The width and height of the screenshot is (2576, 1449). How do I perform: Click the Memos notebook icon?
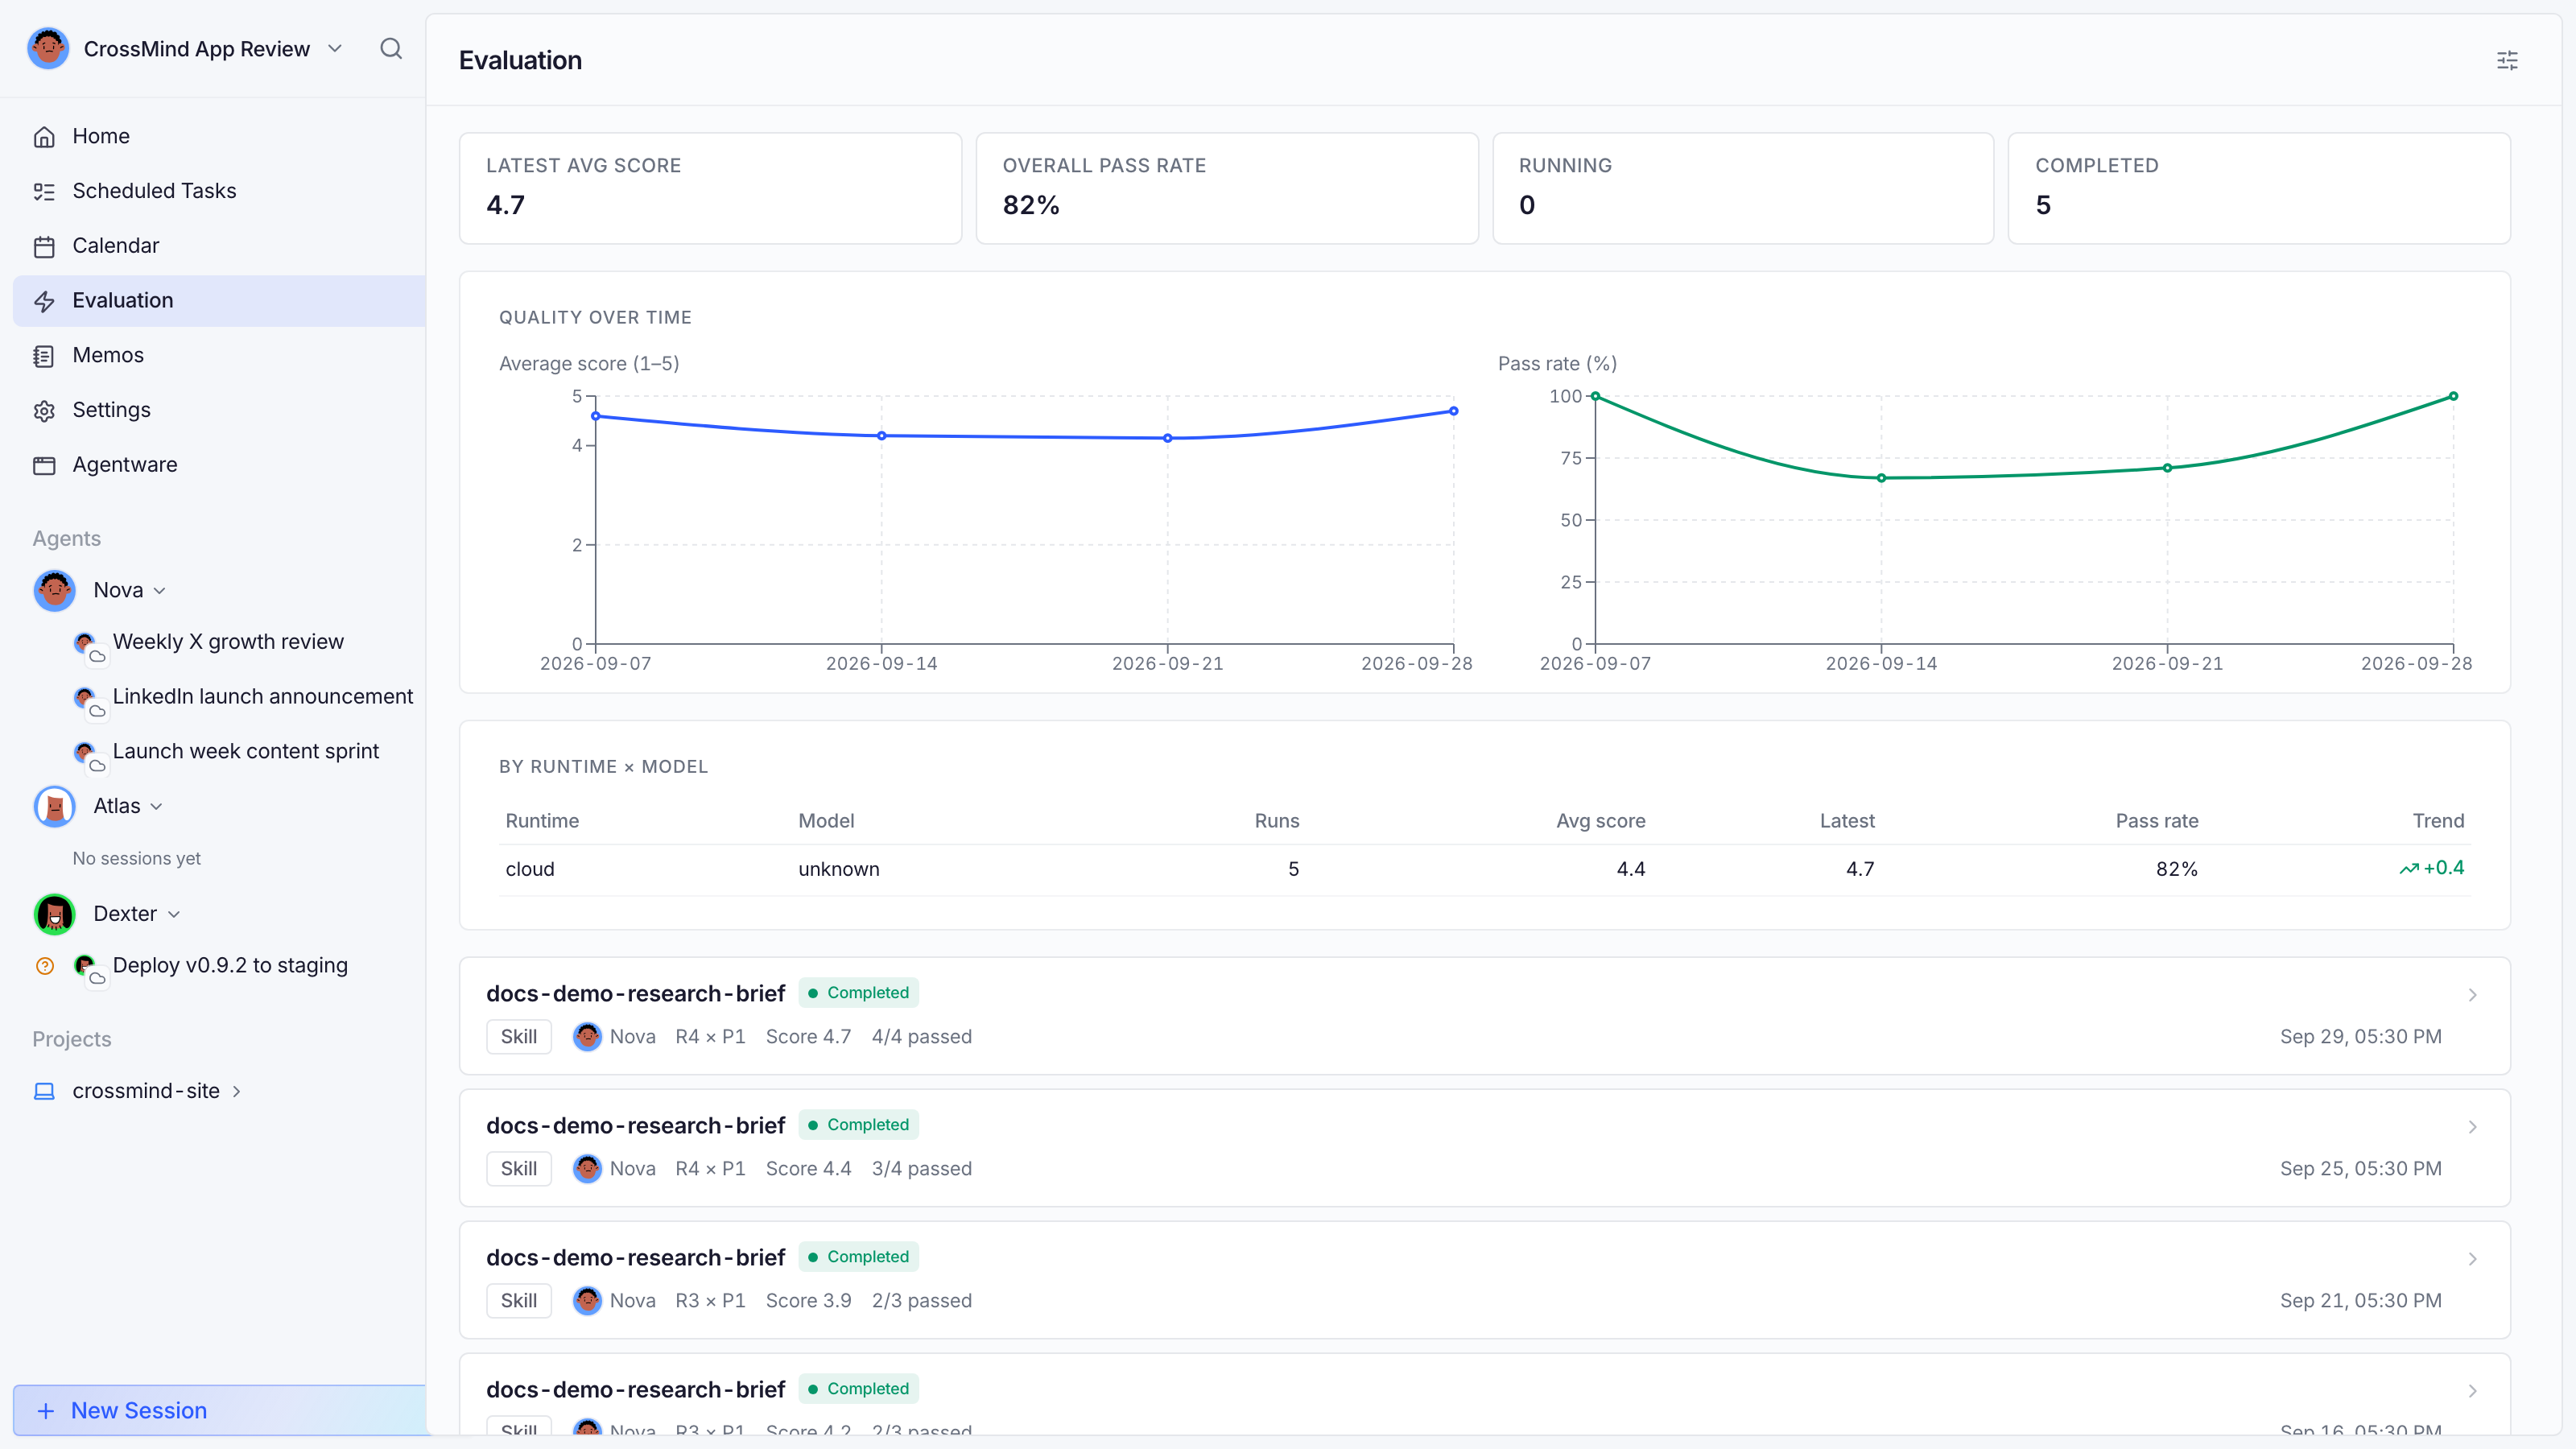click(x=44, y=355)
